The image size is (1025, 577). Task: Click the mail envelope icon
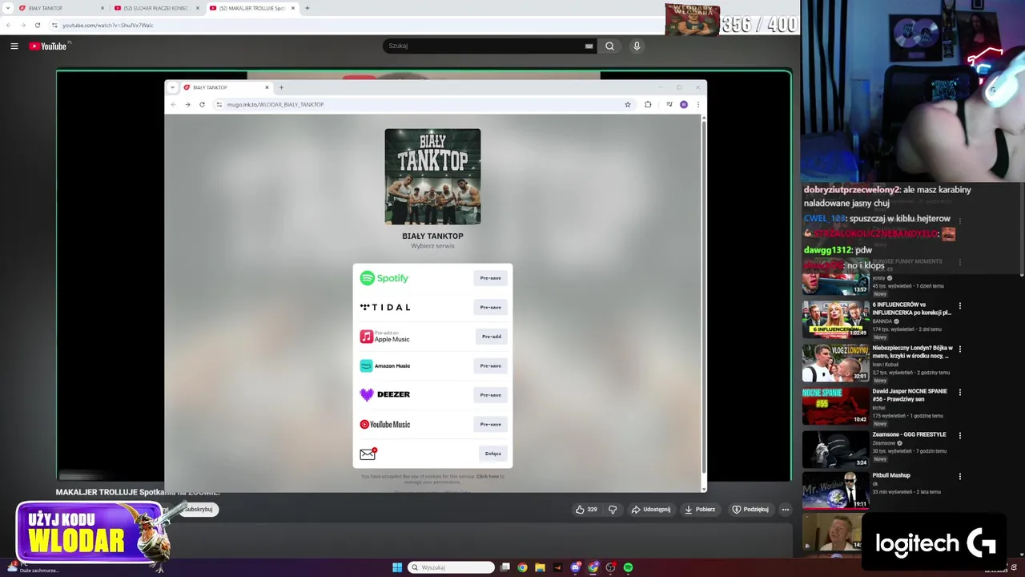tap(368, 454)
